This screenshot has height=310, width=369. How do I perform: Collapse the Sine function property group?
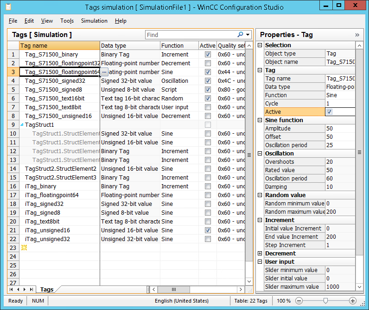[260, 120]
